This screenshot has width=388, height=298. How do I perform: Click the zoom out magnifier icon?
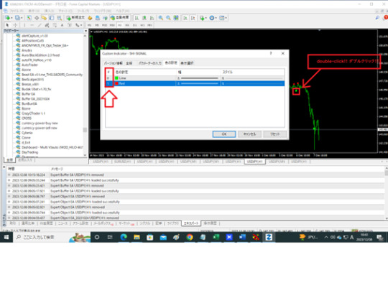[168, 18]
